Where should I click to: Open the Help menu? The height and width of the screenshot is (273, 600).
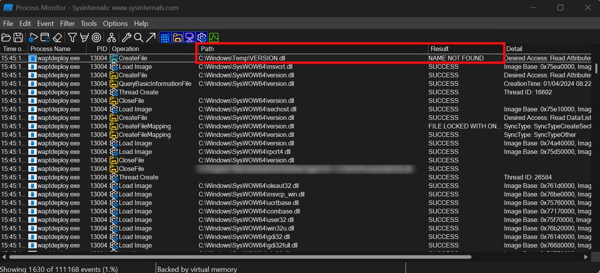pos(141,23)
